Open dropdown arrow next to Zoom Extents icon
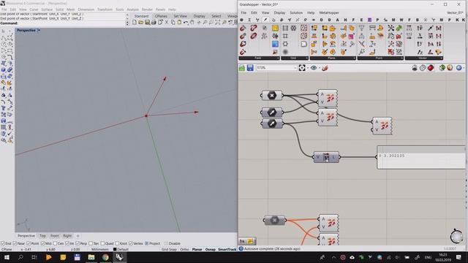468x263 pixels. tap(307, 68)
